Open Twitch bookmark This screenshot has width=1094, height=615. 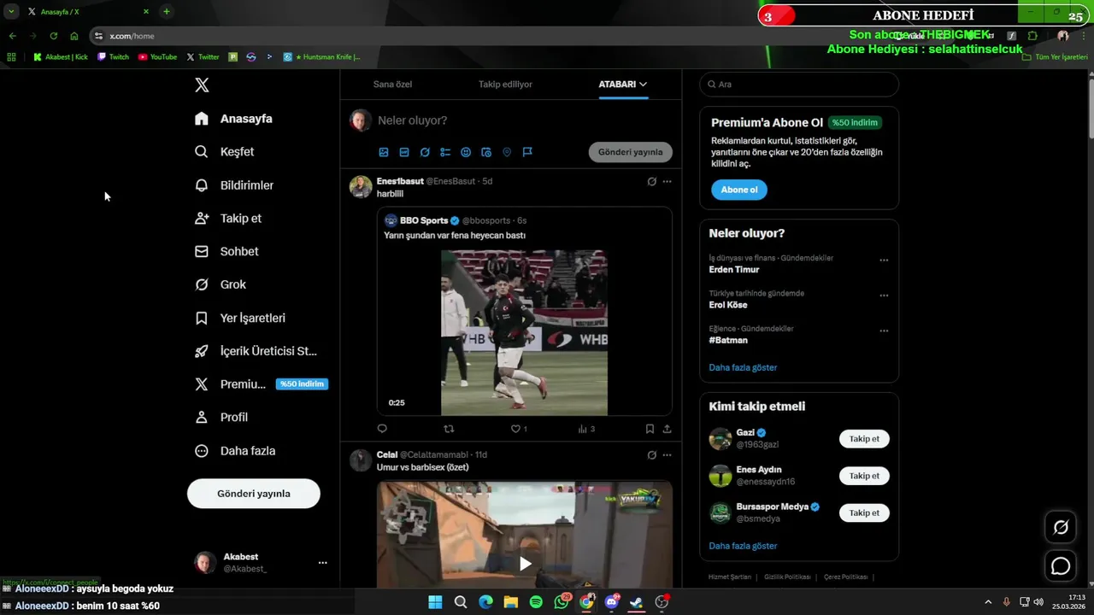coord(113,57)
